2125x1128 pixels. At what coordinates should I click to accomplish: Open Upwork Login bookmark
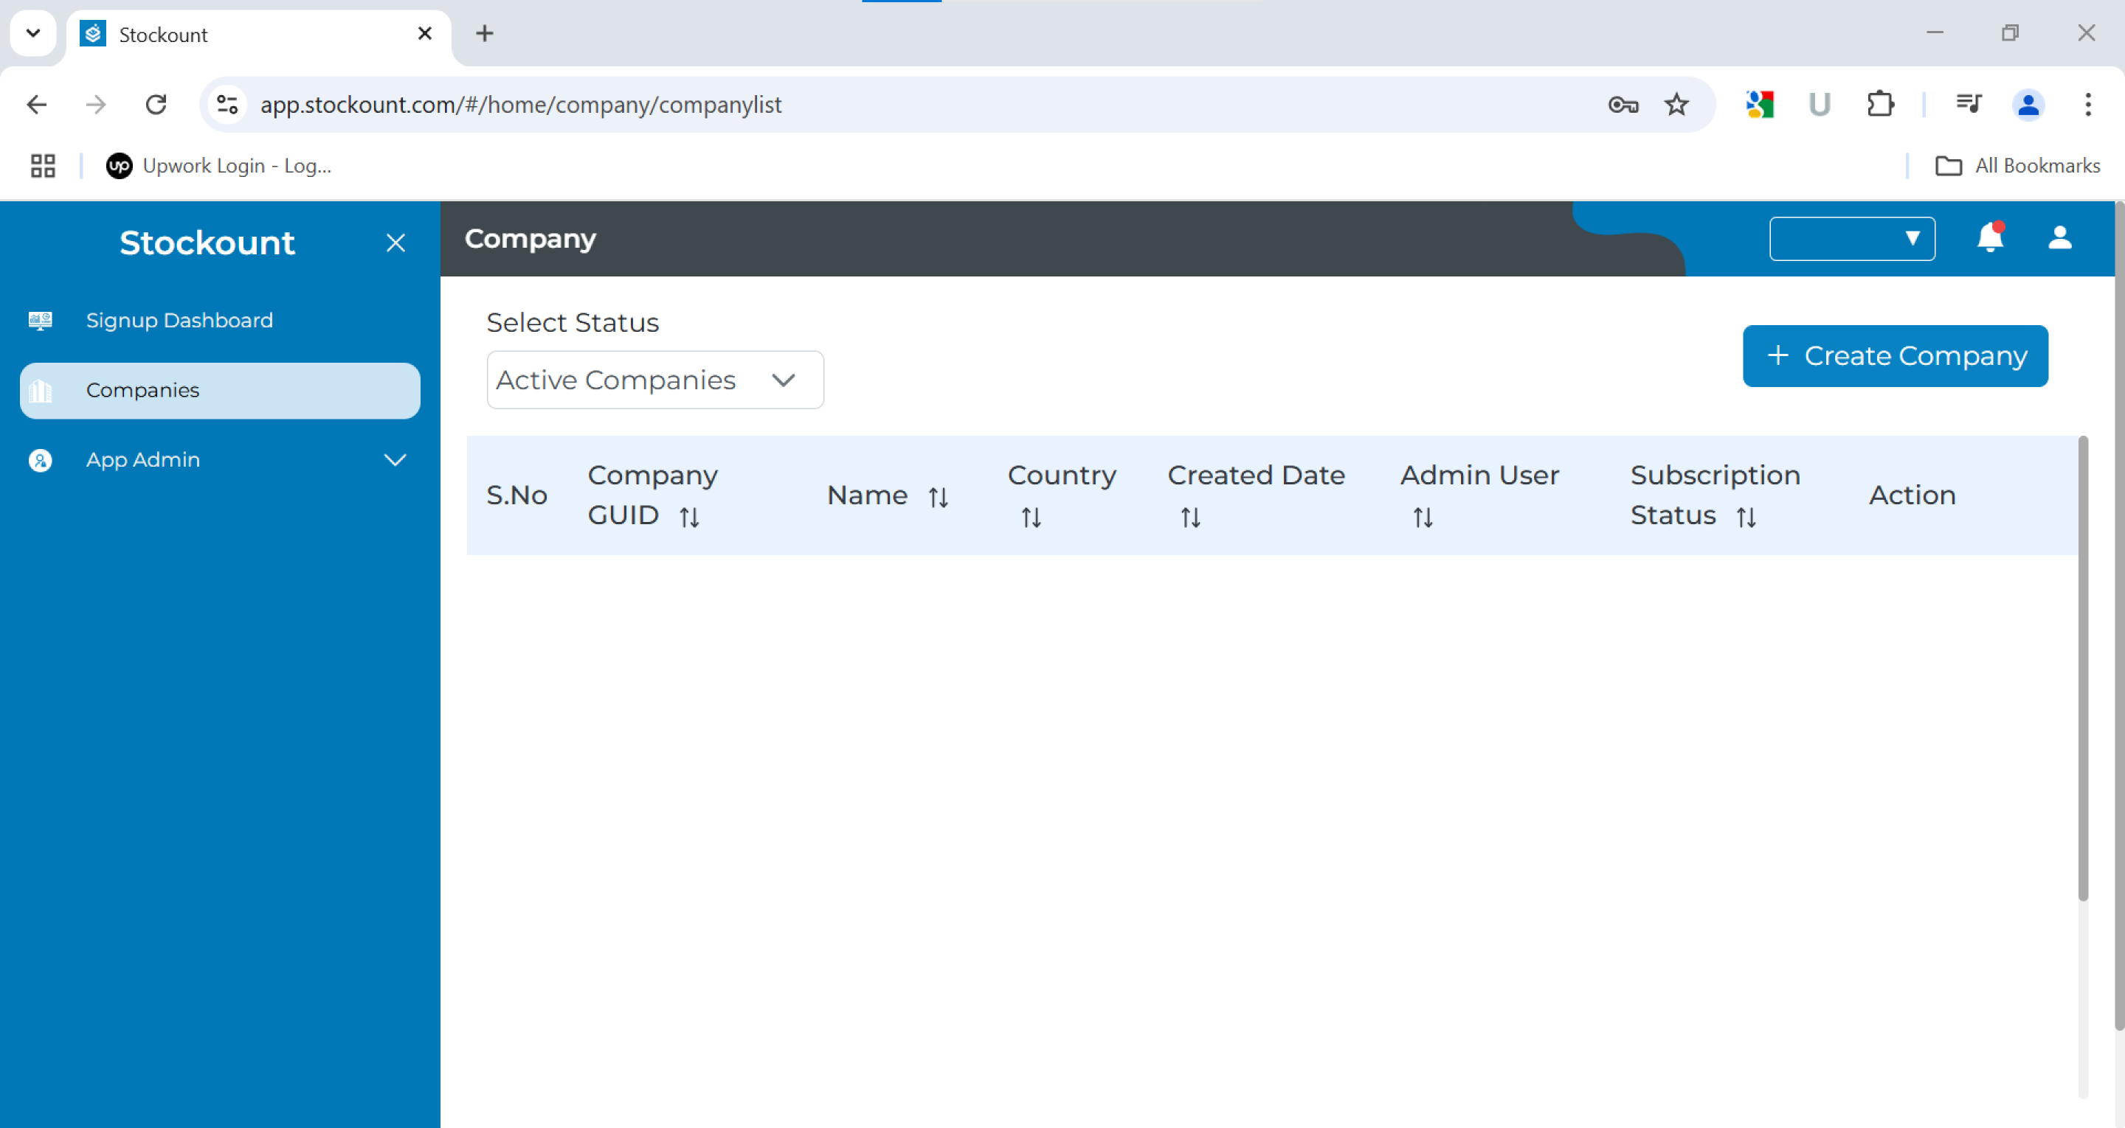click(x=219, y=166)
